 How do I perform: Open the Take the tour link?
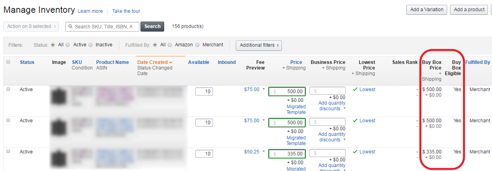[126, 11]
